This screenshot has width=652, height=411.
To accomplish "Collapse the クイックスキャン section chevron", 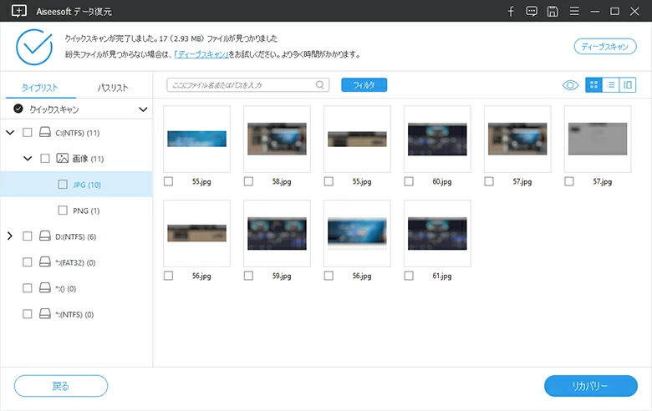I will [143, 109].
